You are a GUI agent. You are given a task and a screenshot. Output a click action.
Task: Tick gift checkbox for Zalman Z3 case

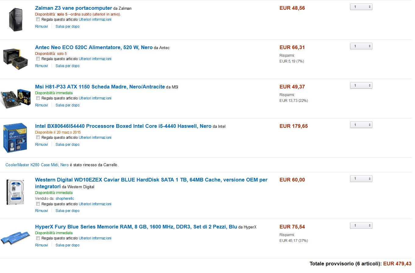[38, 20]
